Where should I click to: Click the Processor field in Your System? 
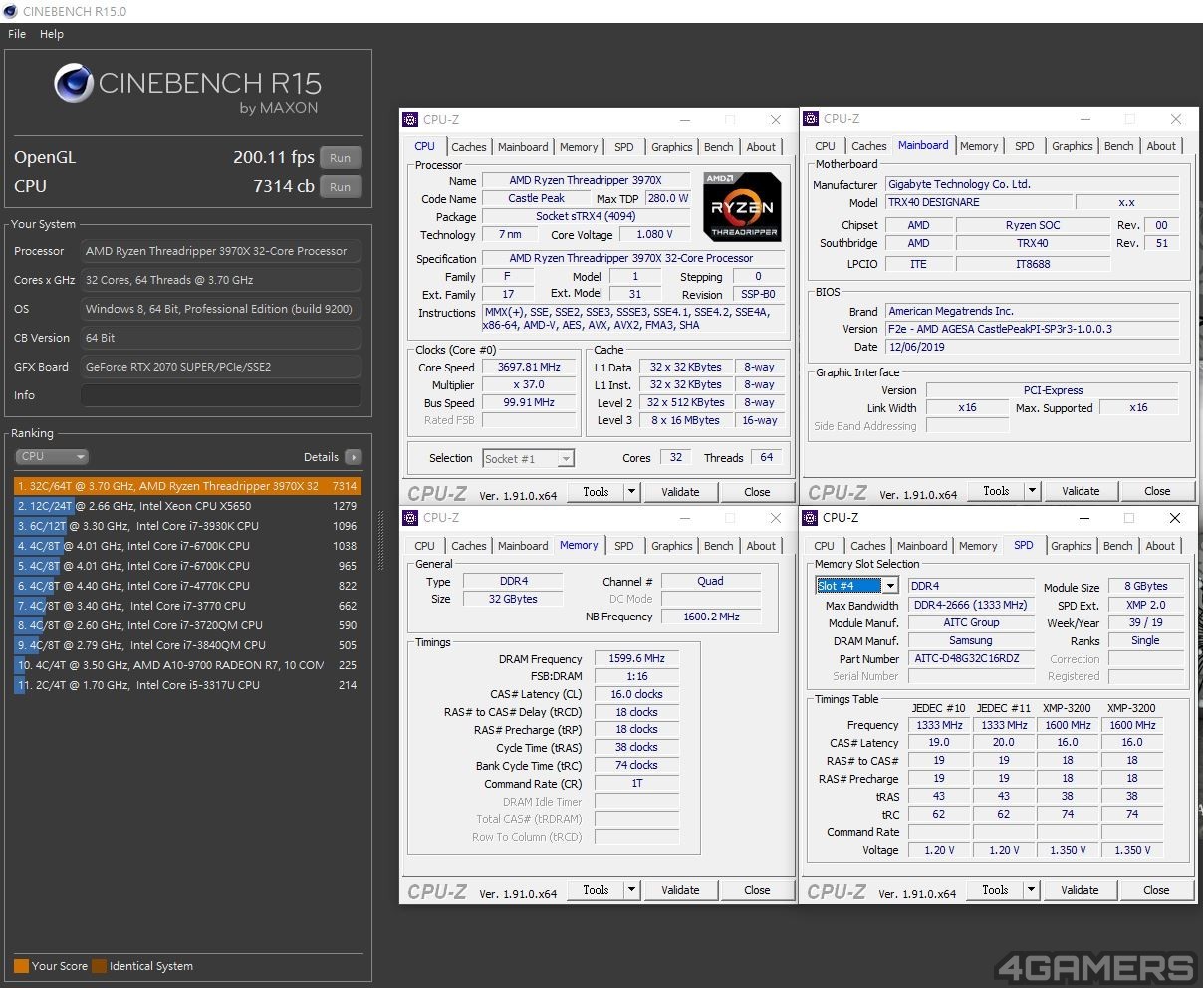tap(220, 251)
